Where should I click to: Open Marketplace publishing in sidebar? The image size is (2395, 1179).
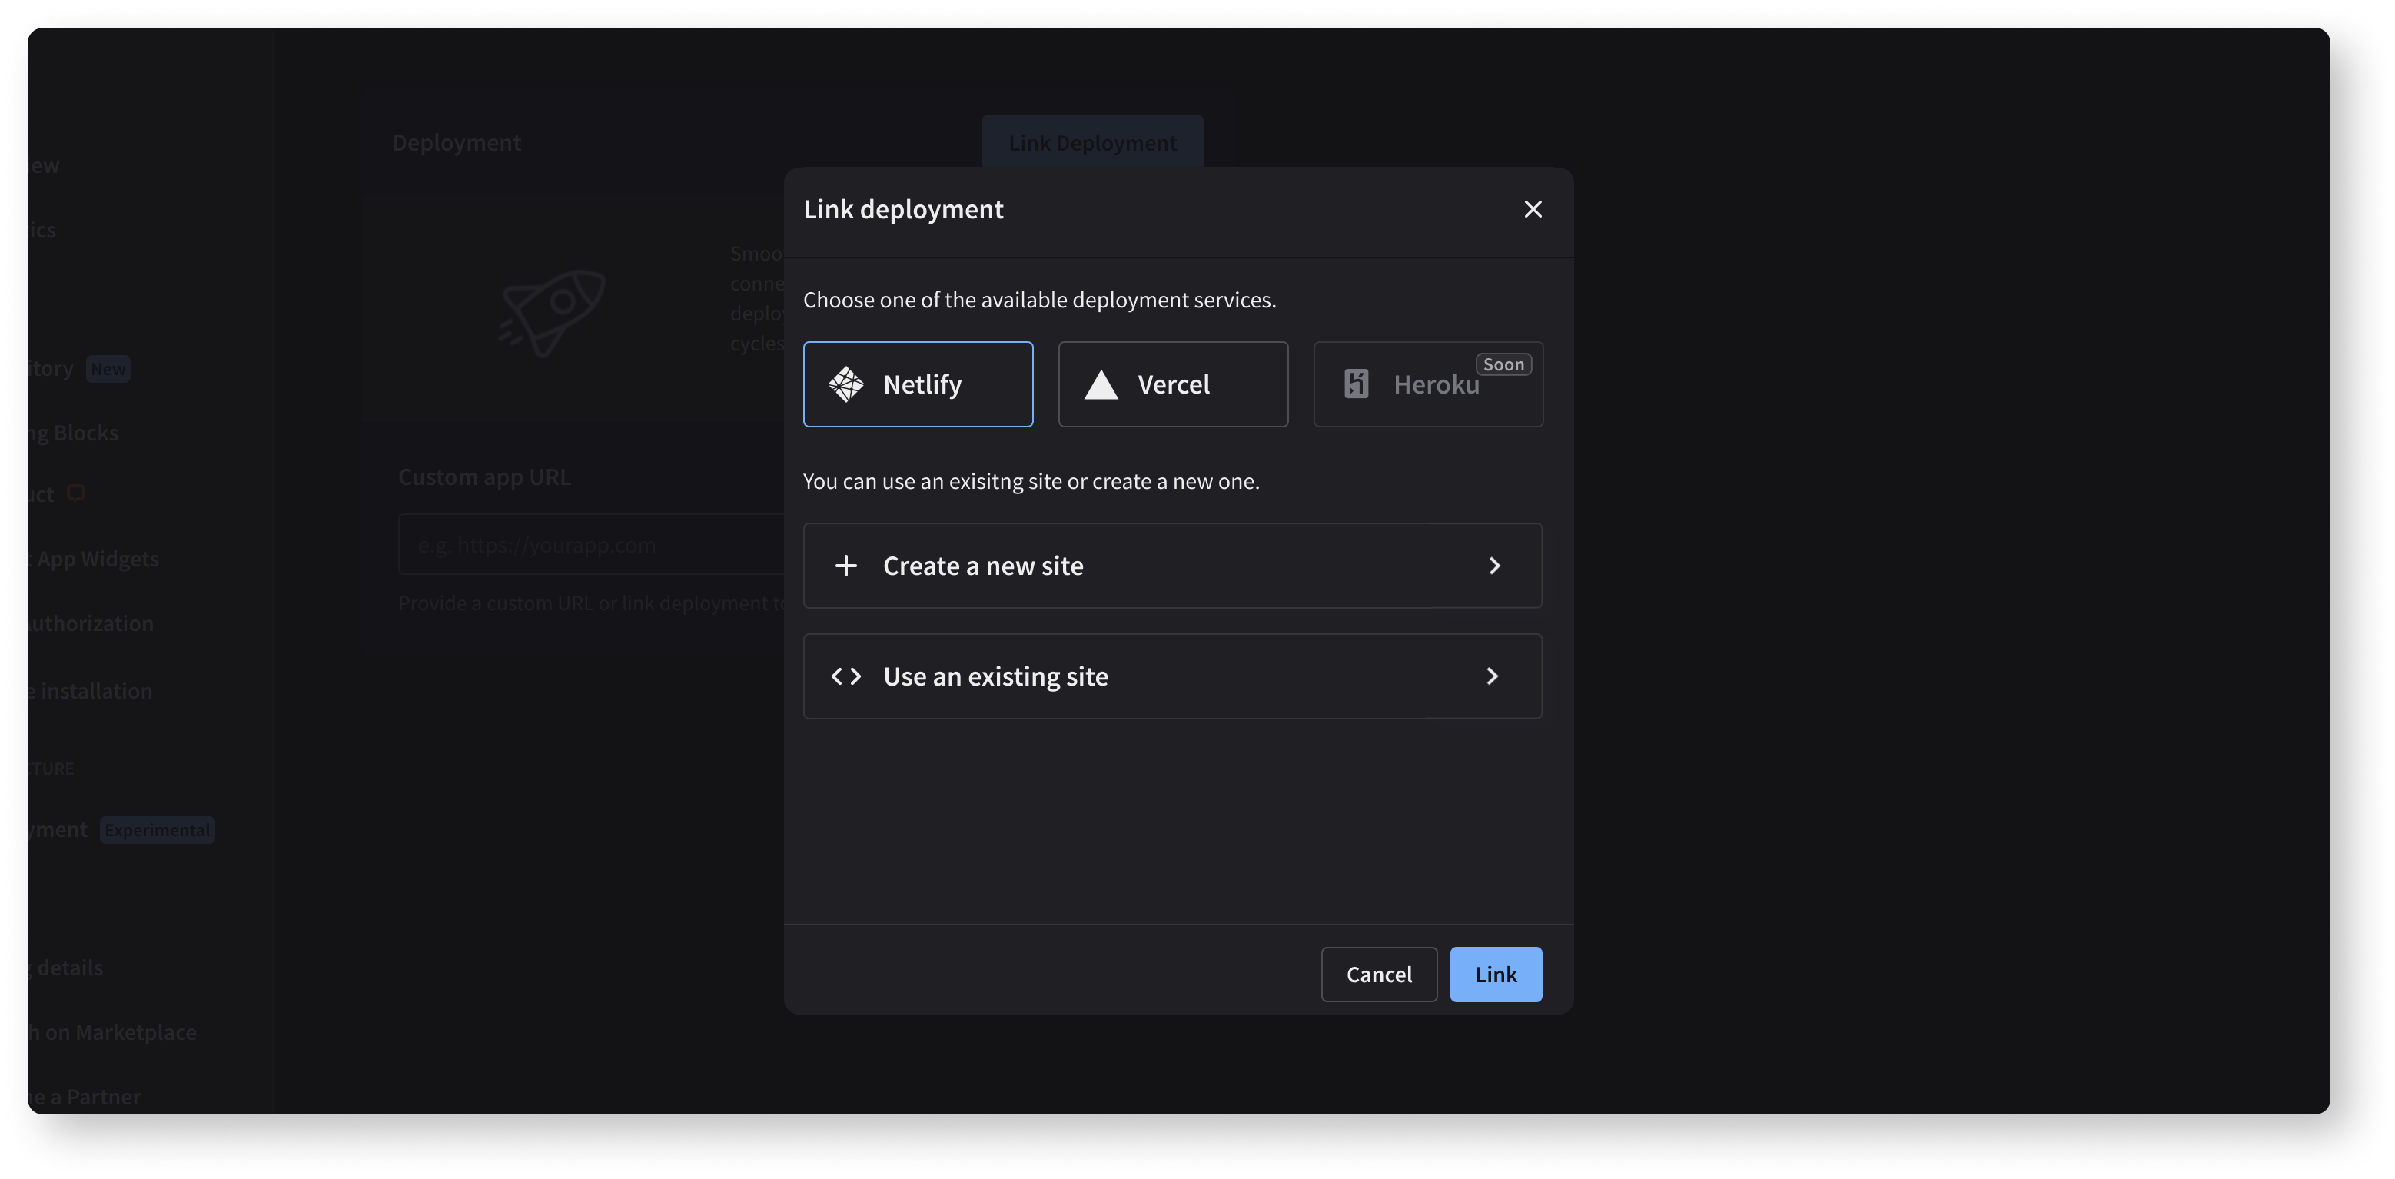coord(111,1032)
